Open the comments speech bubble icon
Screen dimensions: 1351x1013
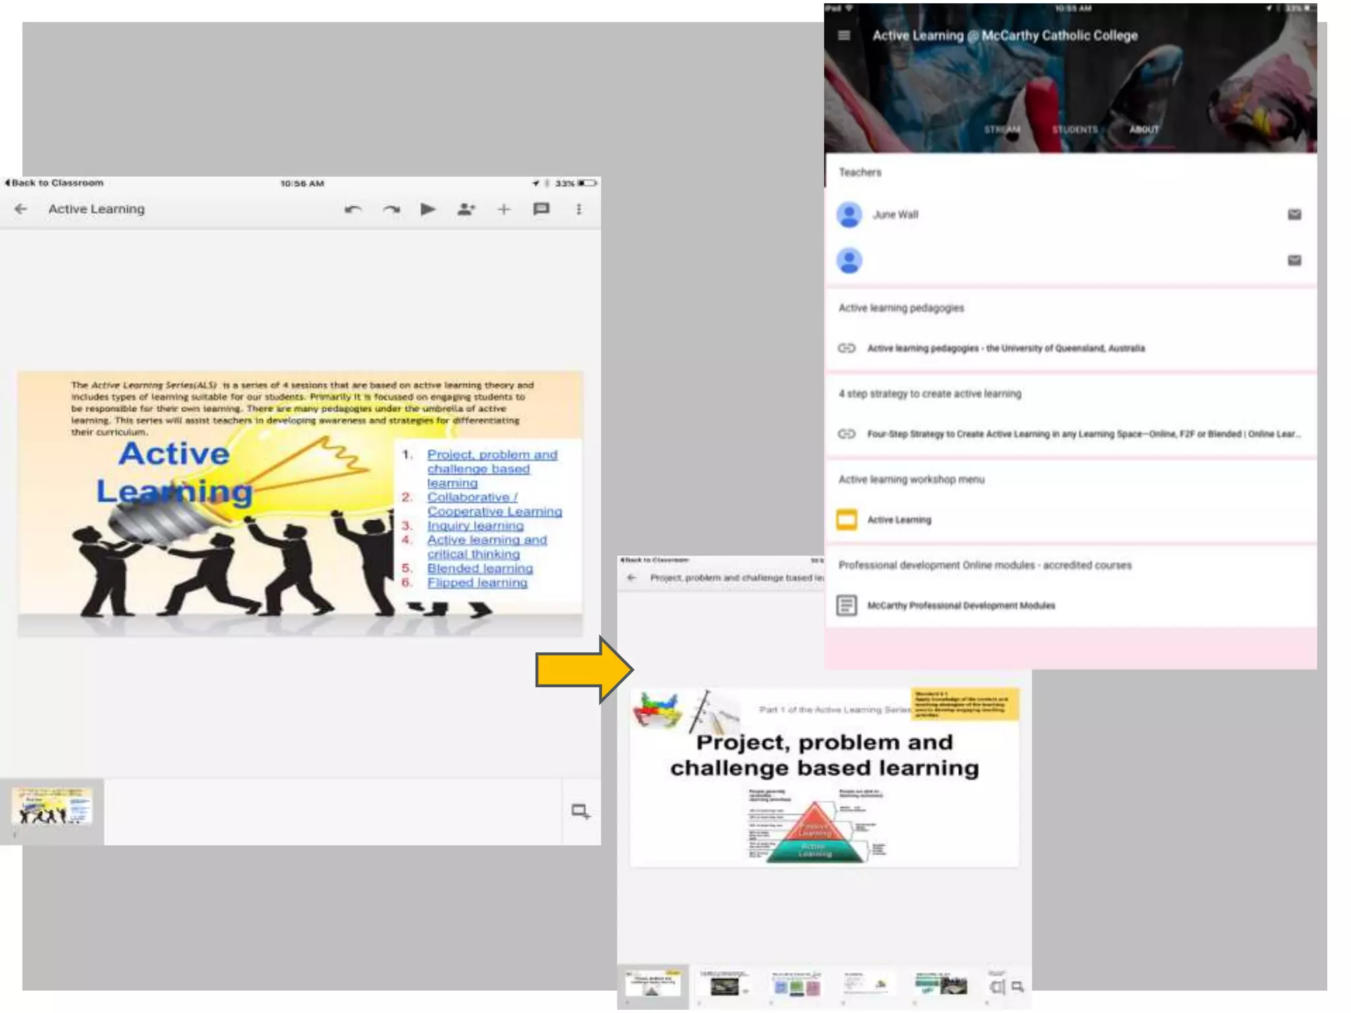coord(541,209)
